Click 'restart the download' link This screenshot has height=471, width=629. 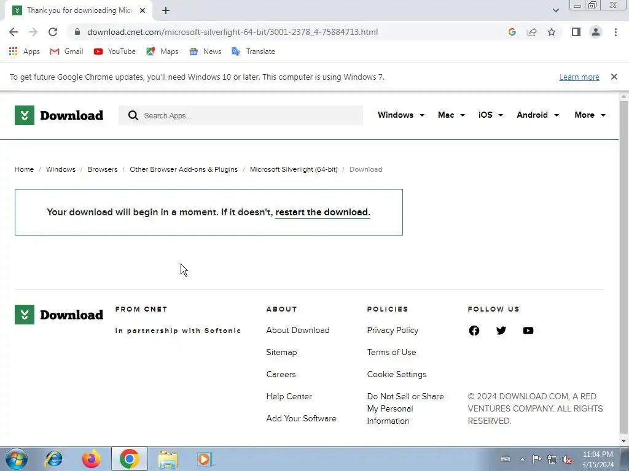(322, 212)
